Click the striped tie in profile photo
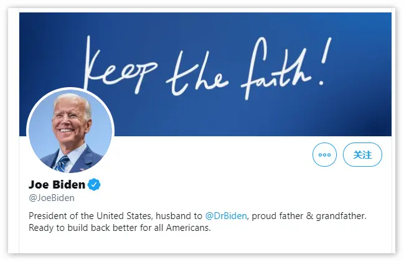Screen dimensions: 404x262 coord(62,164)
